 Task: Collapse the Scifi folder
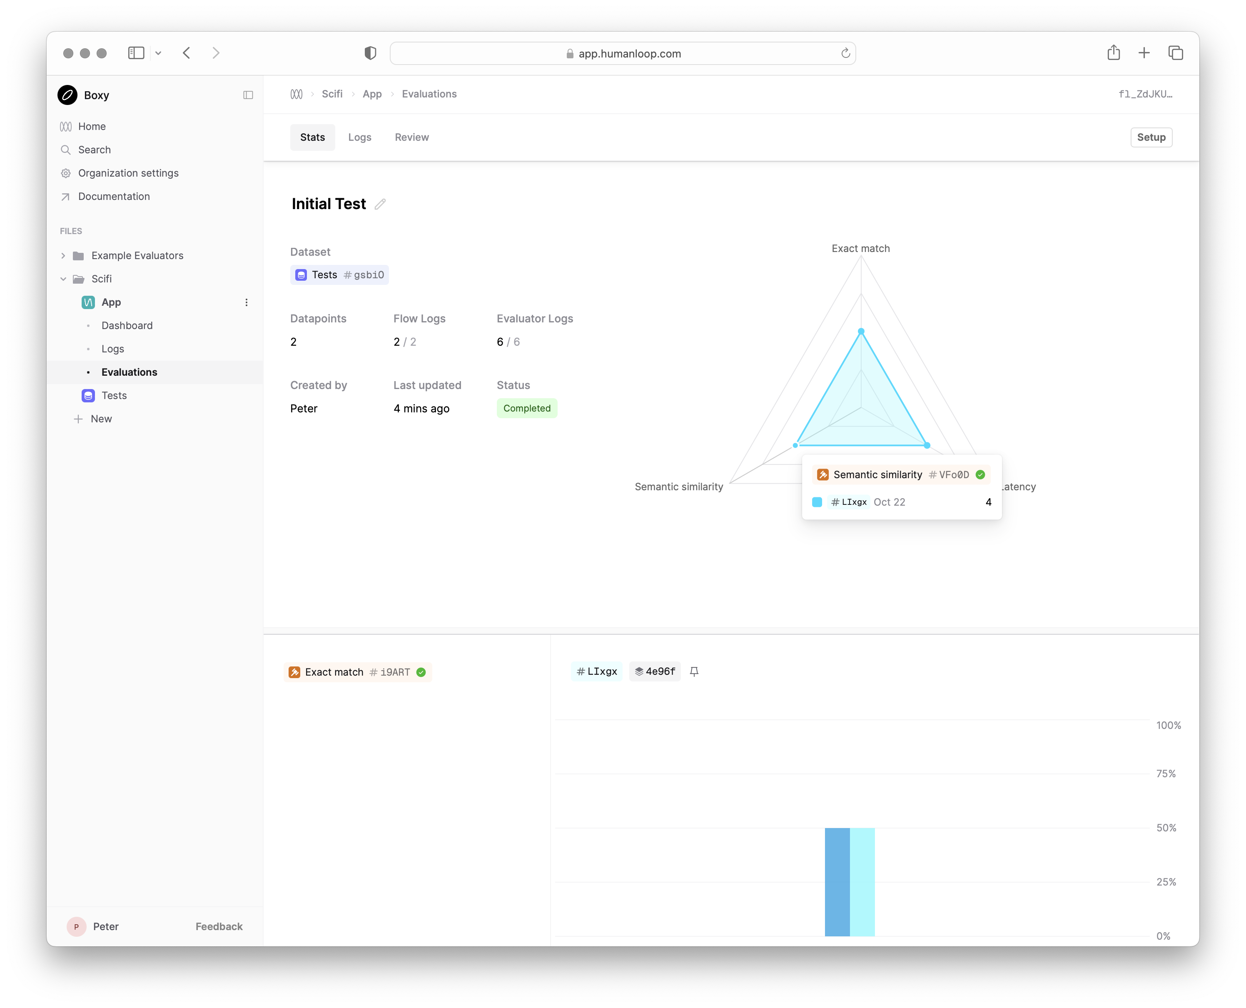pos(63,279)
